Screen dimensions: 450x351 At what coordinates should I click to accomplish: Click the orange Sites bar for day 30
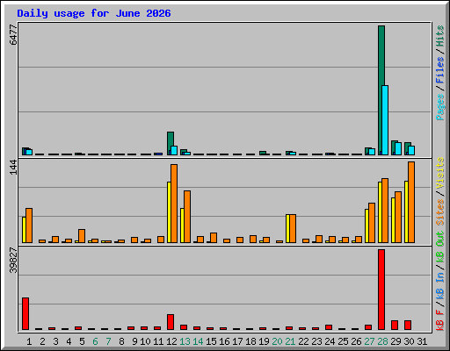point(411,202)
